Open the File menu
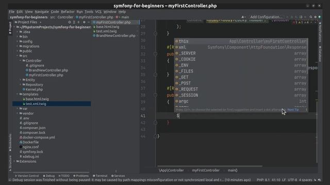Viewport: 330px width, 185px height. (11, 12)
